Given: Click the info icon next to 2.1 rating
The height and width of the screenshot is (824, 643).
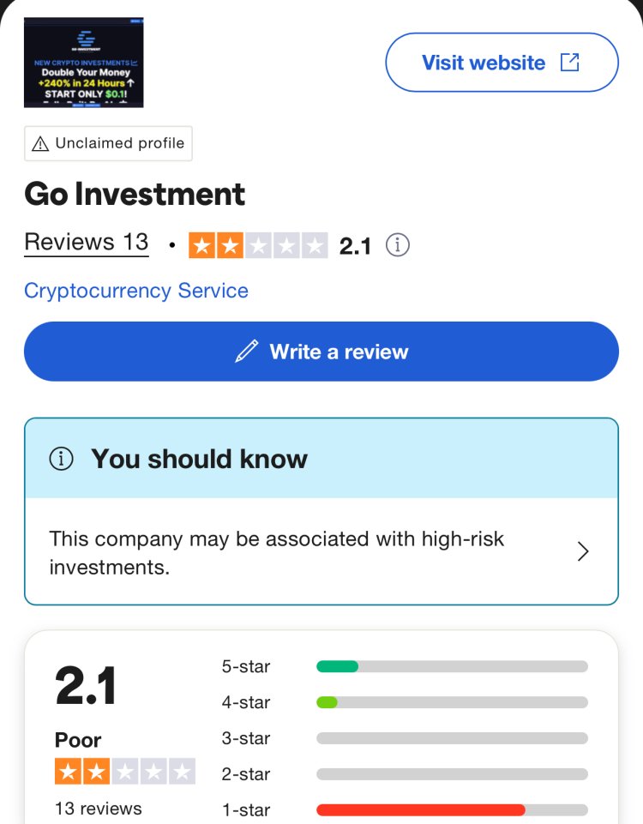Looking at the screenshot, I should pos(398,245).
